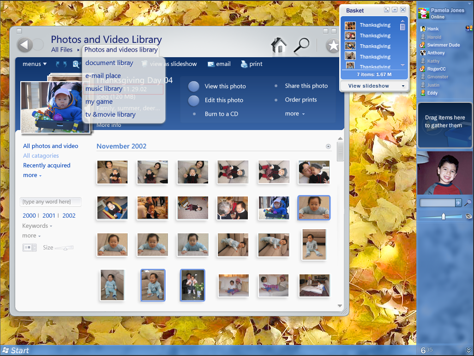Click sidebar magnifier search icon
Screen dimensions: 474x356
(x=468, y=202)
